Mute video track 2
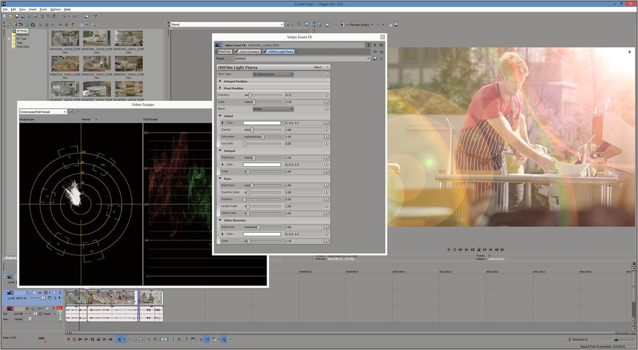638x350 pixels. coord(54,292)
